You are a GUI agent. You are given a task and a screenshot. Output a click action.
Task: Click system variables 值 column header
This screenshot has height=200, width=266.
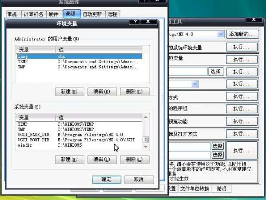click(99, 117)
